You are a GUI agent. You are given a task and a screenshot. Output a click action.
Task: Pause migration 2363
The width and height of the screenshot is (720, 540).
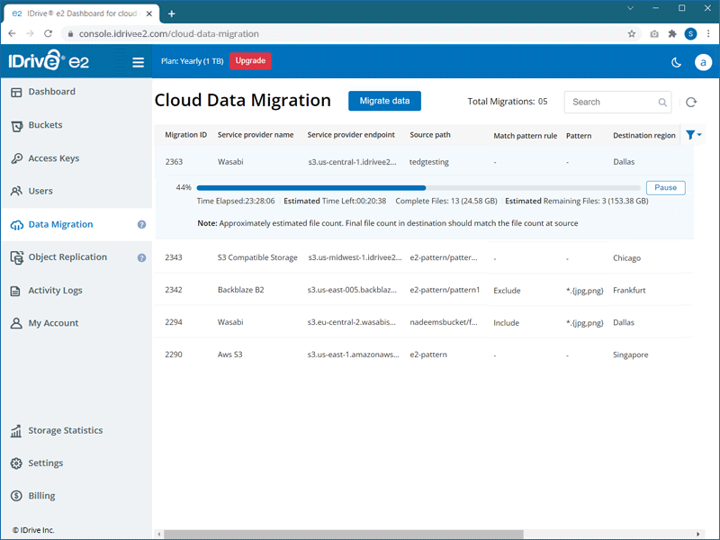665,188
